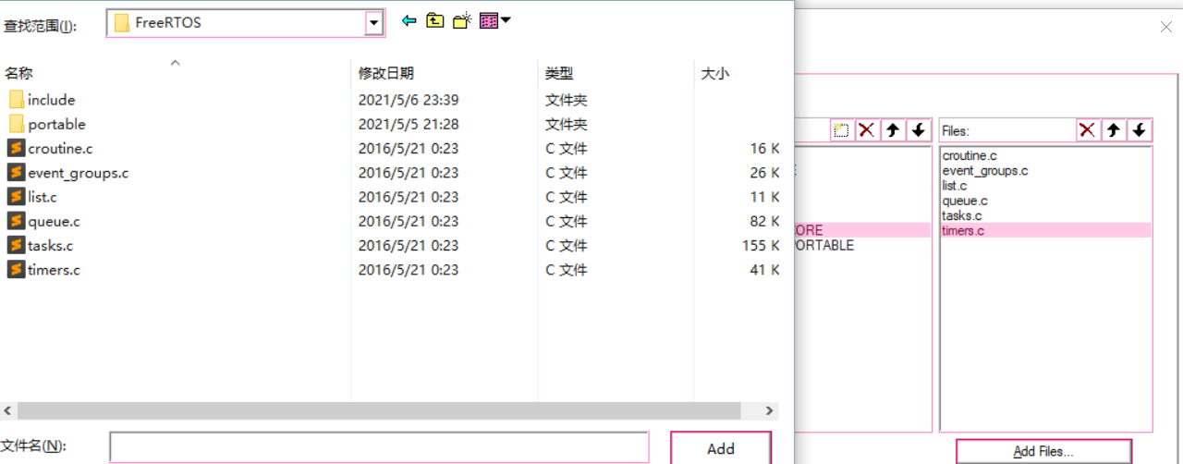Click the Add button
Viewport: 1183px width, 464px height.
pyautogui.click(x=721, y=448)
